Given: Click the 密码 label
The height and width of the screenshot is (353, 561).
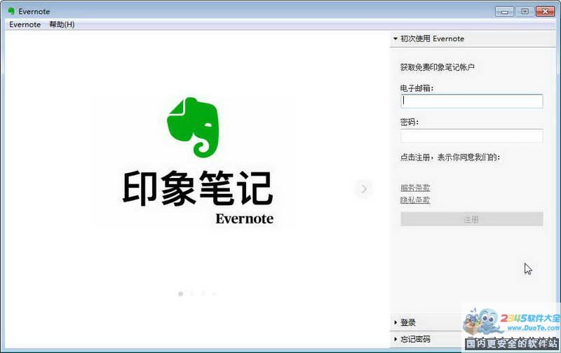Looking at the screenshot, I should tap(408, 122).
